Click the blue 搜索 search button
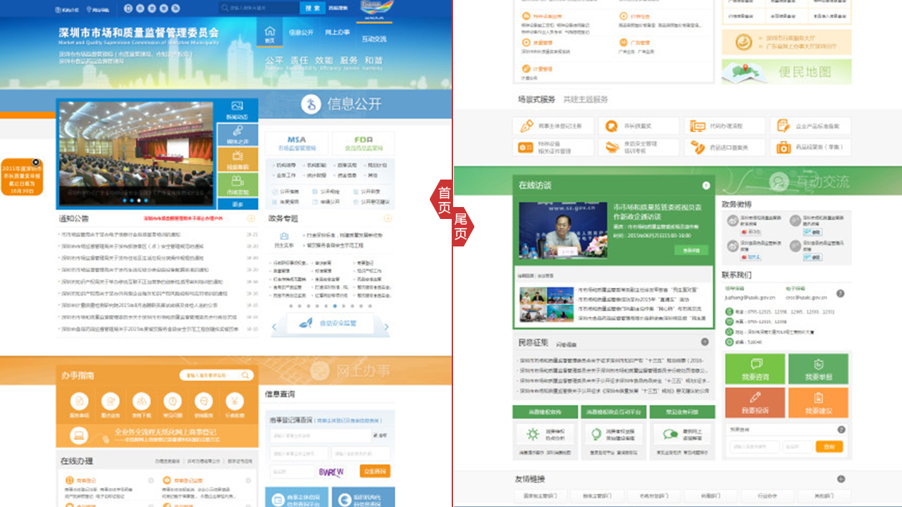Screen dimensions: 902x507 click(311, 8)
